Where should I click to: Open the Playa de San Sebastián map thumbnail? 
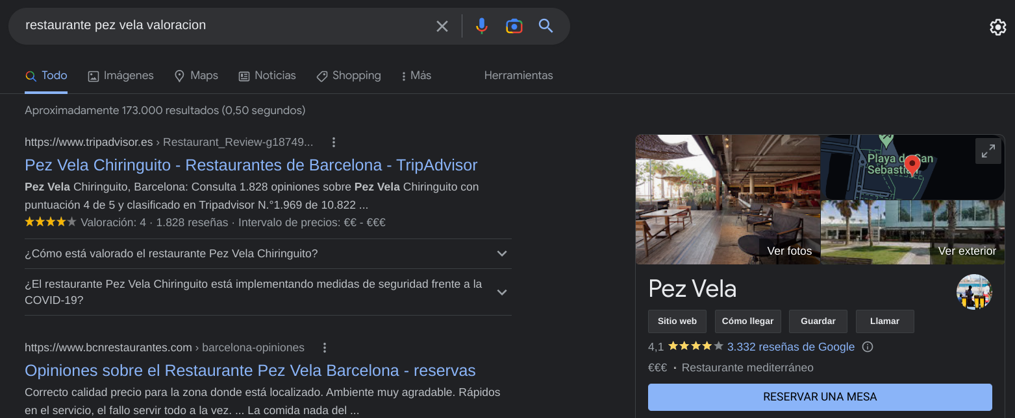click(x=912, y=167)
